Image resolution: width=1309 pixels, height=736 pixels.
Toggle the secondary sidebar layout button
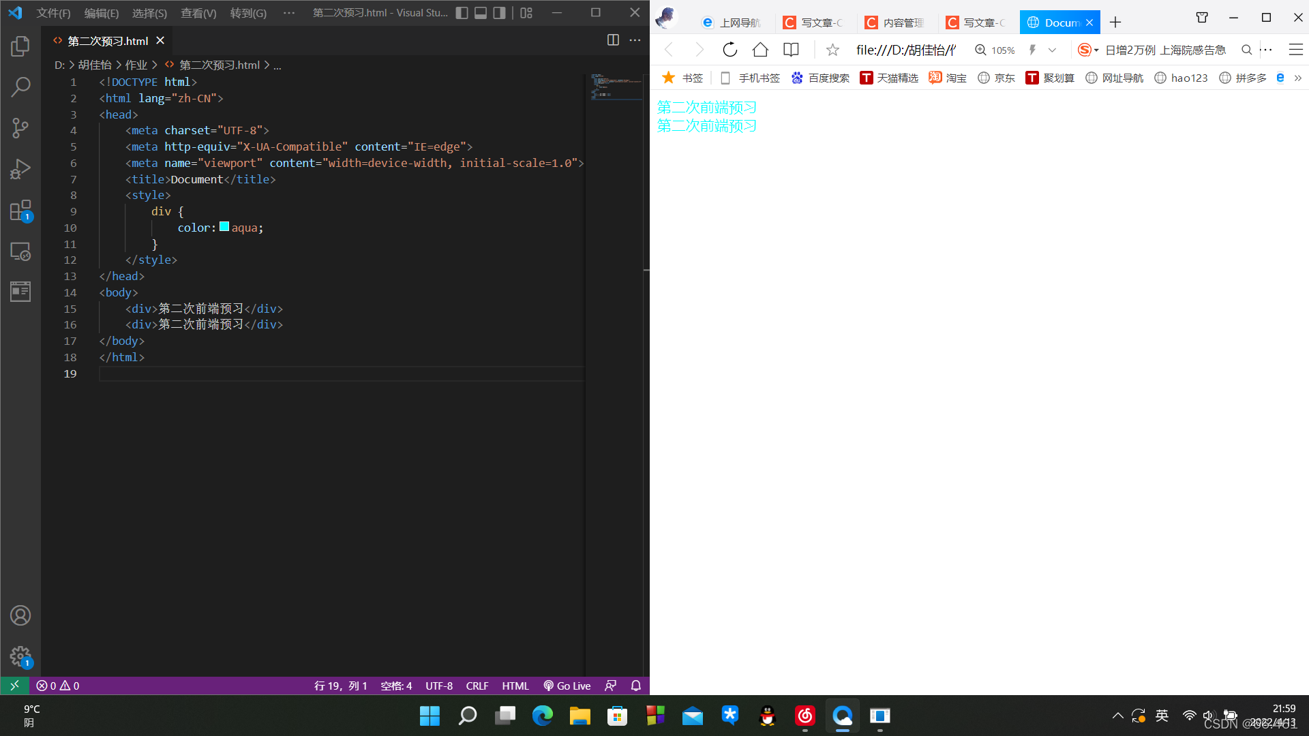point(499,13)
